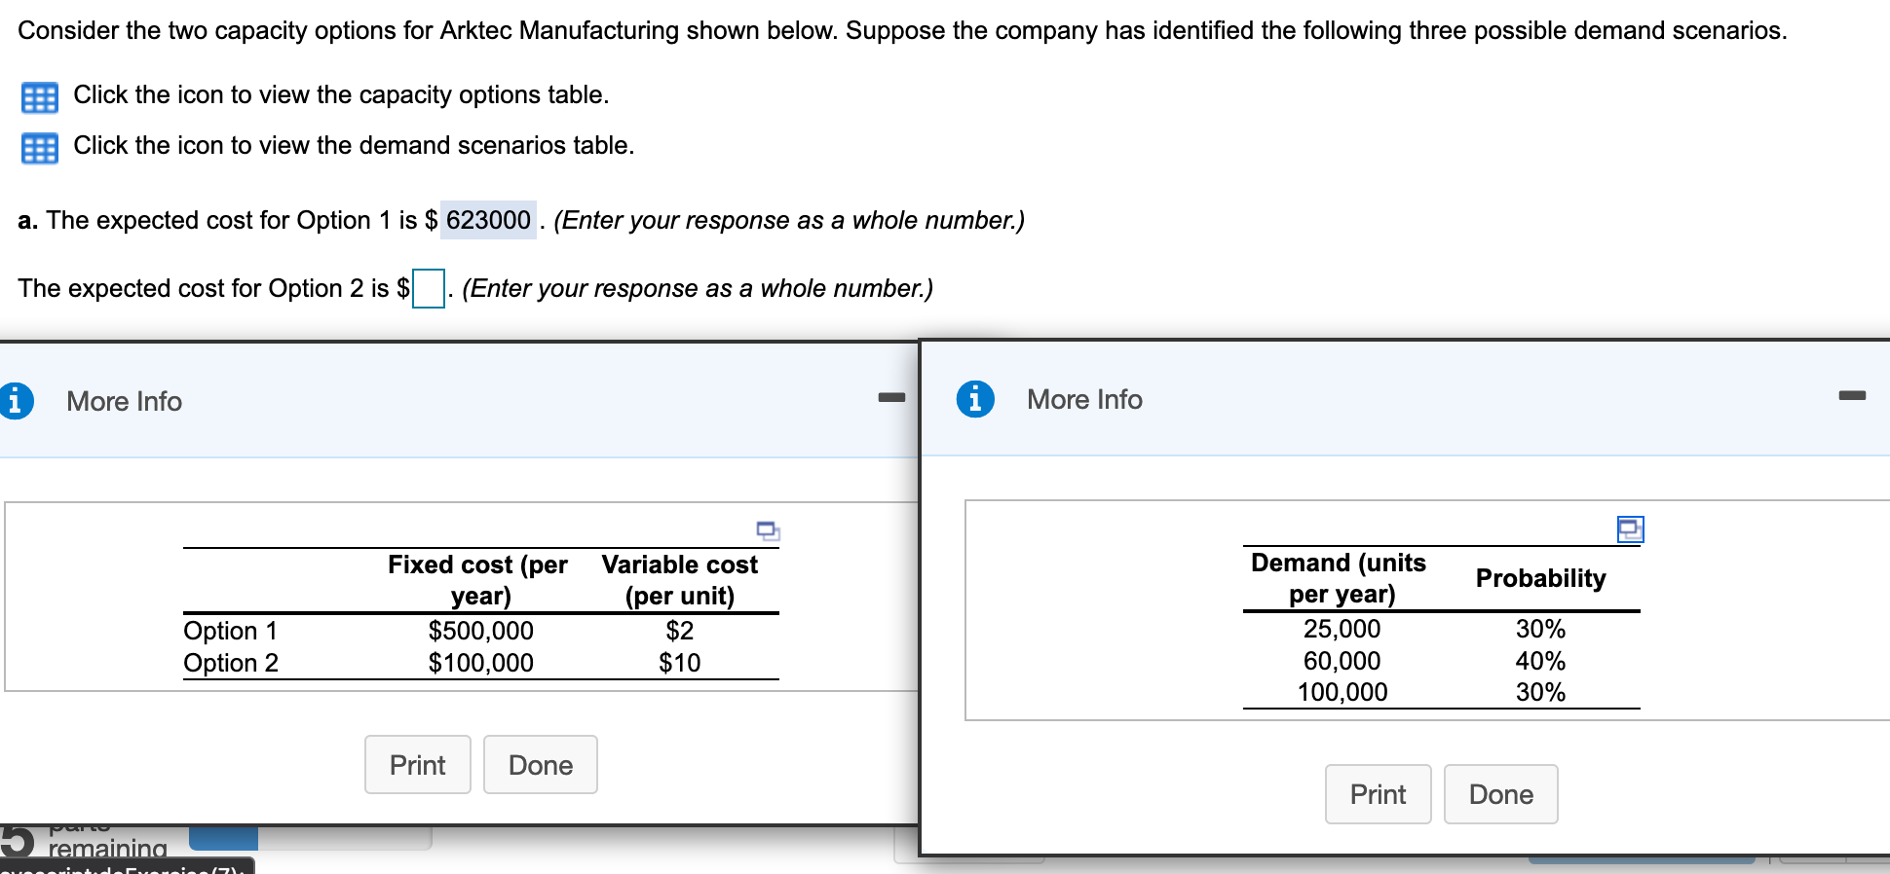This screenshot has width=1890, height=874.
Task: Click the "view the capacity options table" text
Action: click(x=341, y=94)
